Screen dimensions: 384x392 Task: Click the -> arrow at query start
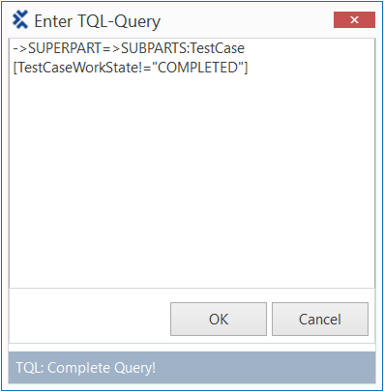20,49
